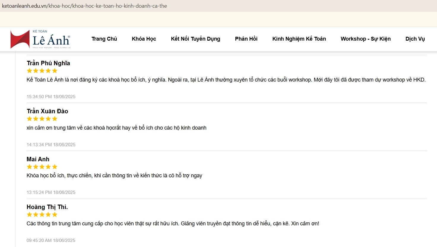Go to Kết Nối Tuyển Dụng page
437x247 pixels.
pyautogui.click(x=195, y=39)
